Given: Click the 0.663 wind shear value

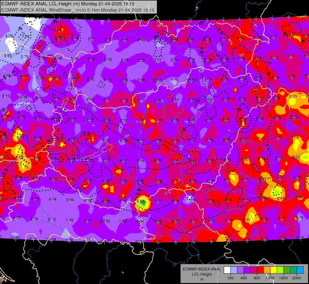Looking at the screenshot, I should (x=105, y=221).
